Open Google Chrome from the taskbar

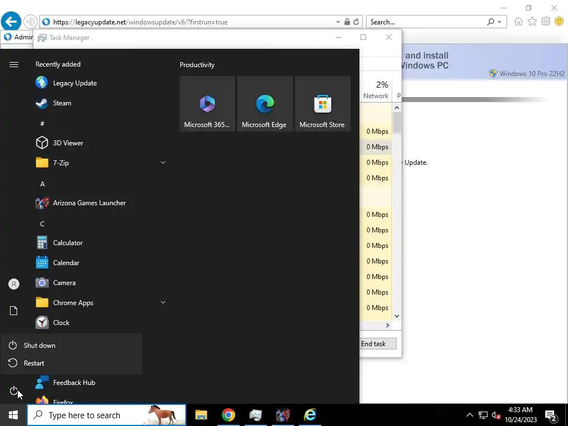pos(228,415)
